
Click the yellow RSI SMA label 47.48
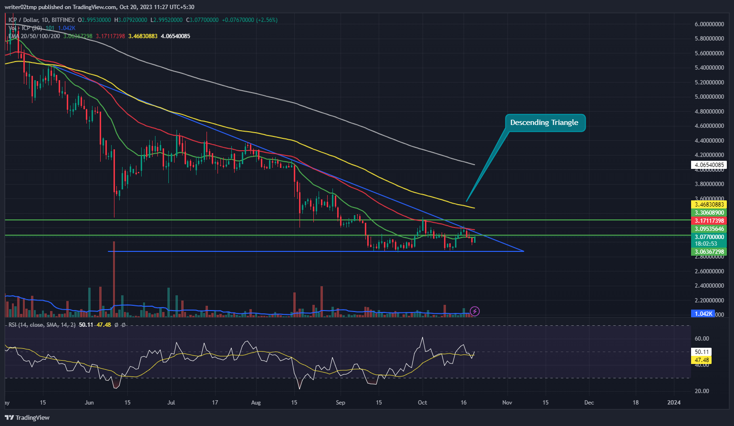pyautogui.click(x=701, y=360)
